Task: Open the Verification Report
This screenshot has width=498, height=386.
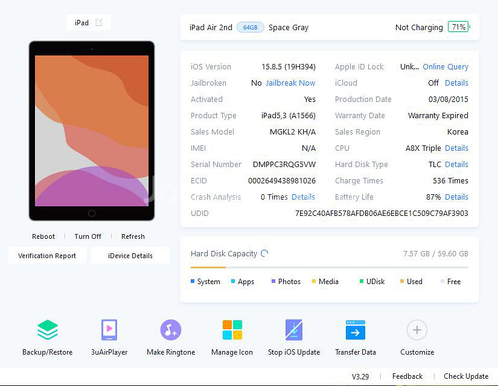Action: click(x=47, y=256)
